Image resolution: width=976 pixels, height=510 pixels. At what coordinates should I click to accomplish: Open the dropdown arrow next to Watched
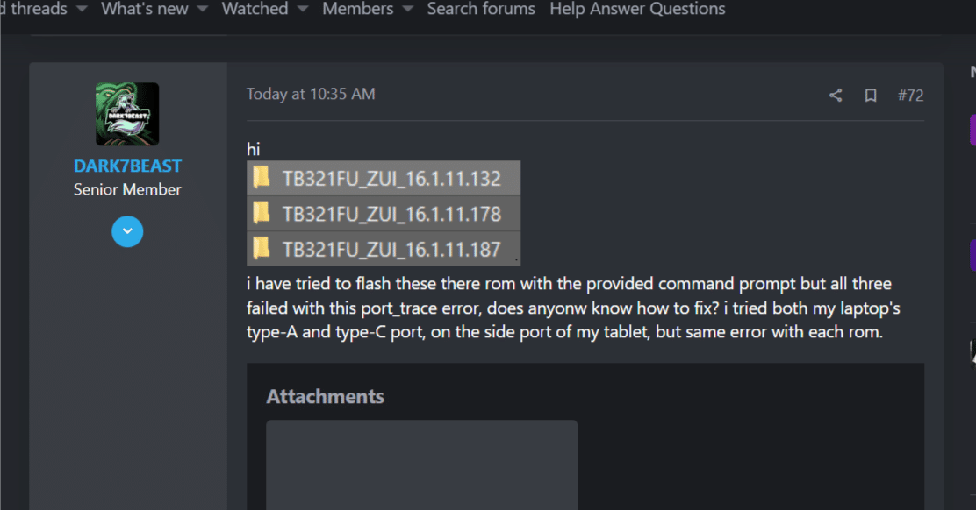point(303,9)
